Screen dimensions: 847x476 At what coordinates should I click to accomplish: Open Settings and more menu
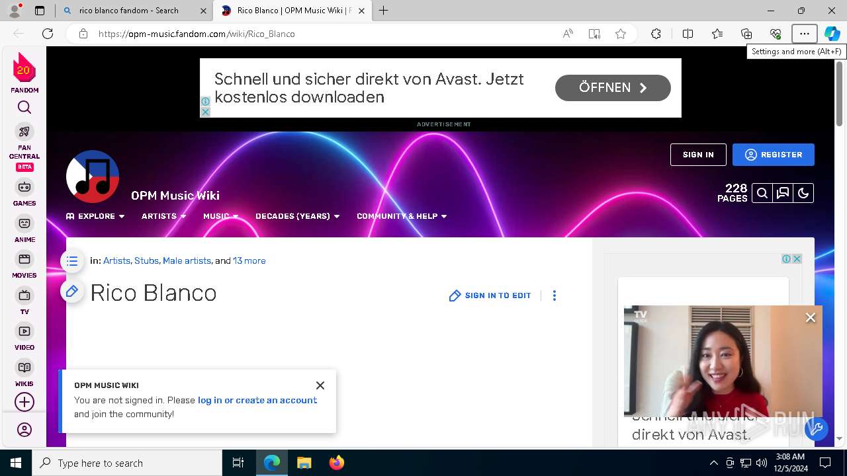click(805, 34)
